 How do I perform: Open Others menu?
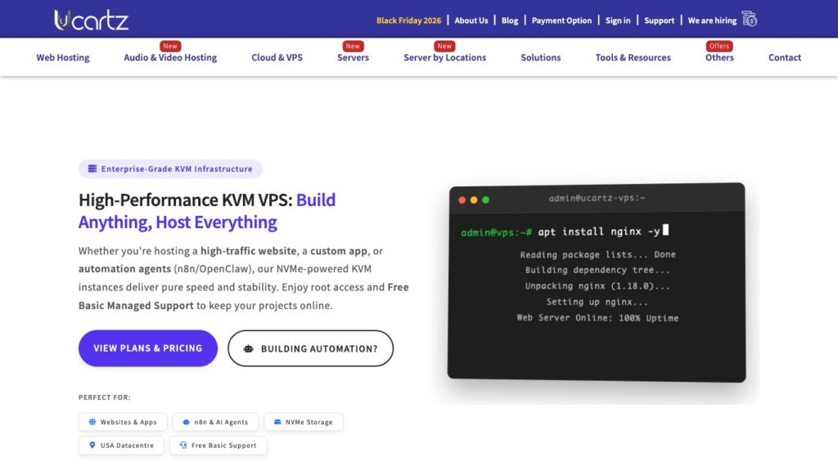pos(719,58)
